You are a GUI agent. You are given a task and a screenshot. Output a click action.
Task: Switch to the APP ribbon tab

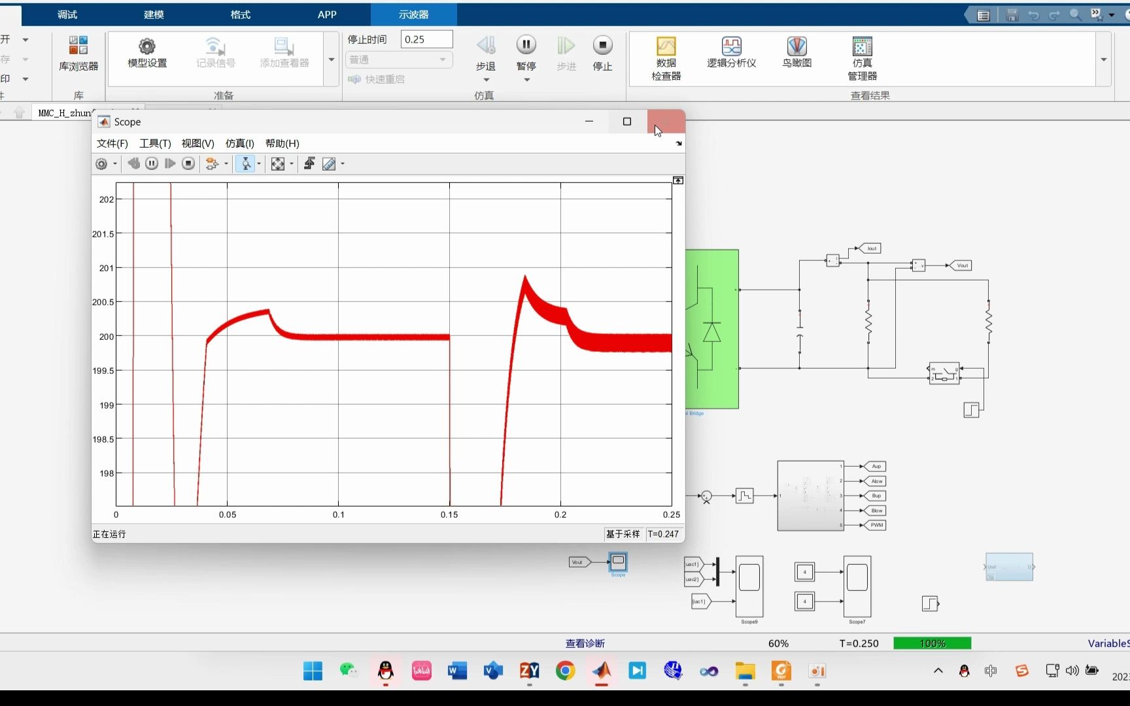pyautogui.click(x=327, y=14)
